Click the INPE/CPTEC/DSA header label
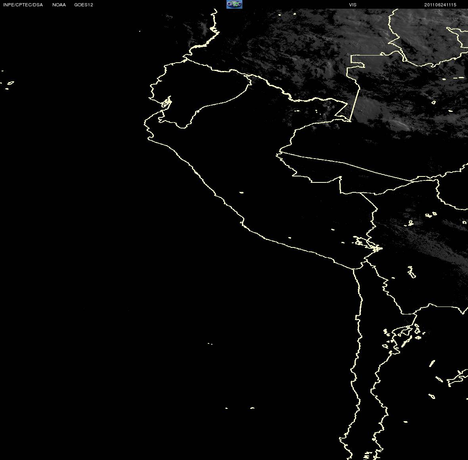Viewport: 468px width, 460px height. point(23,5)
